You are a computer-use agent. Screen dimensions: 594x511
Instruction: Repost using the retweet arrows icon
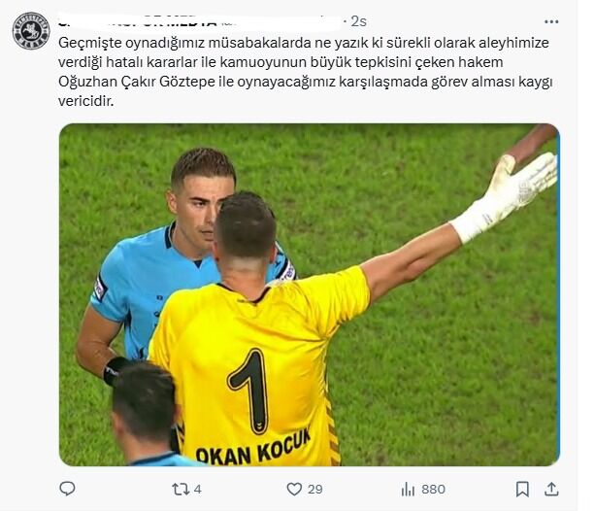pos(181,489)
